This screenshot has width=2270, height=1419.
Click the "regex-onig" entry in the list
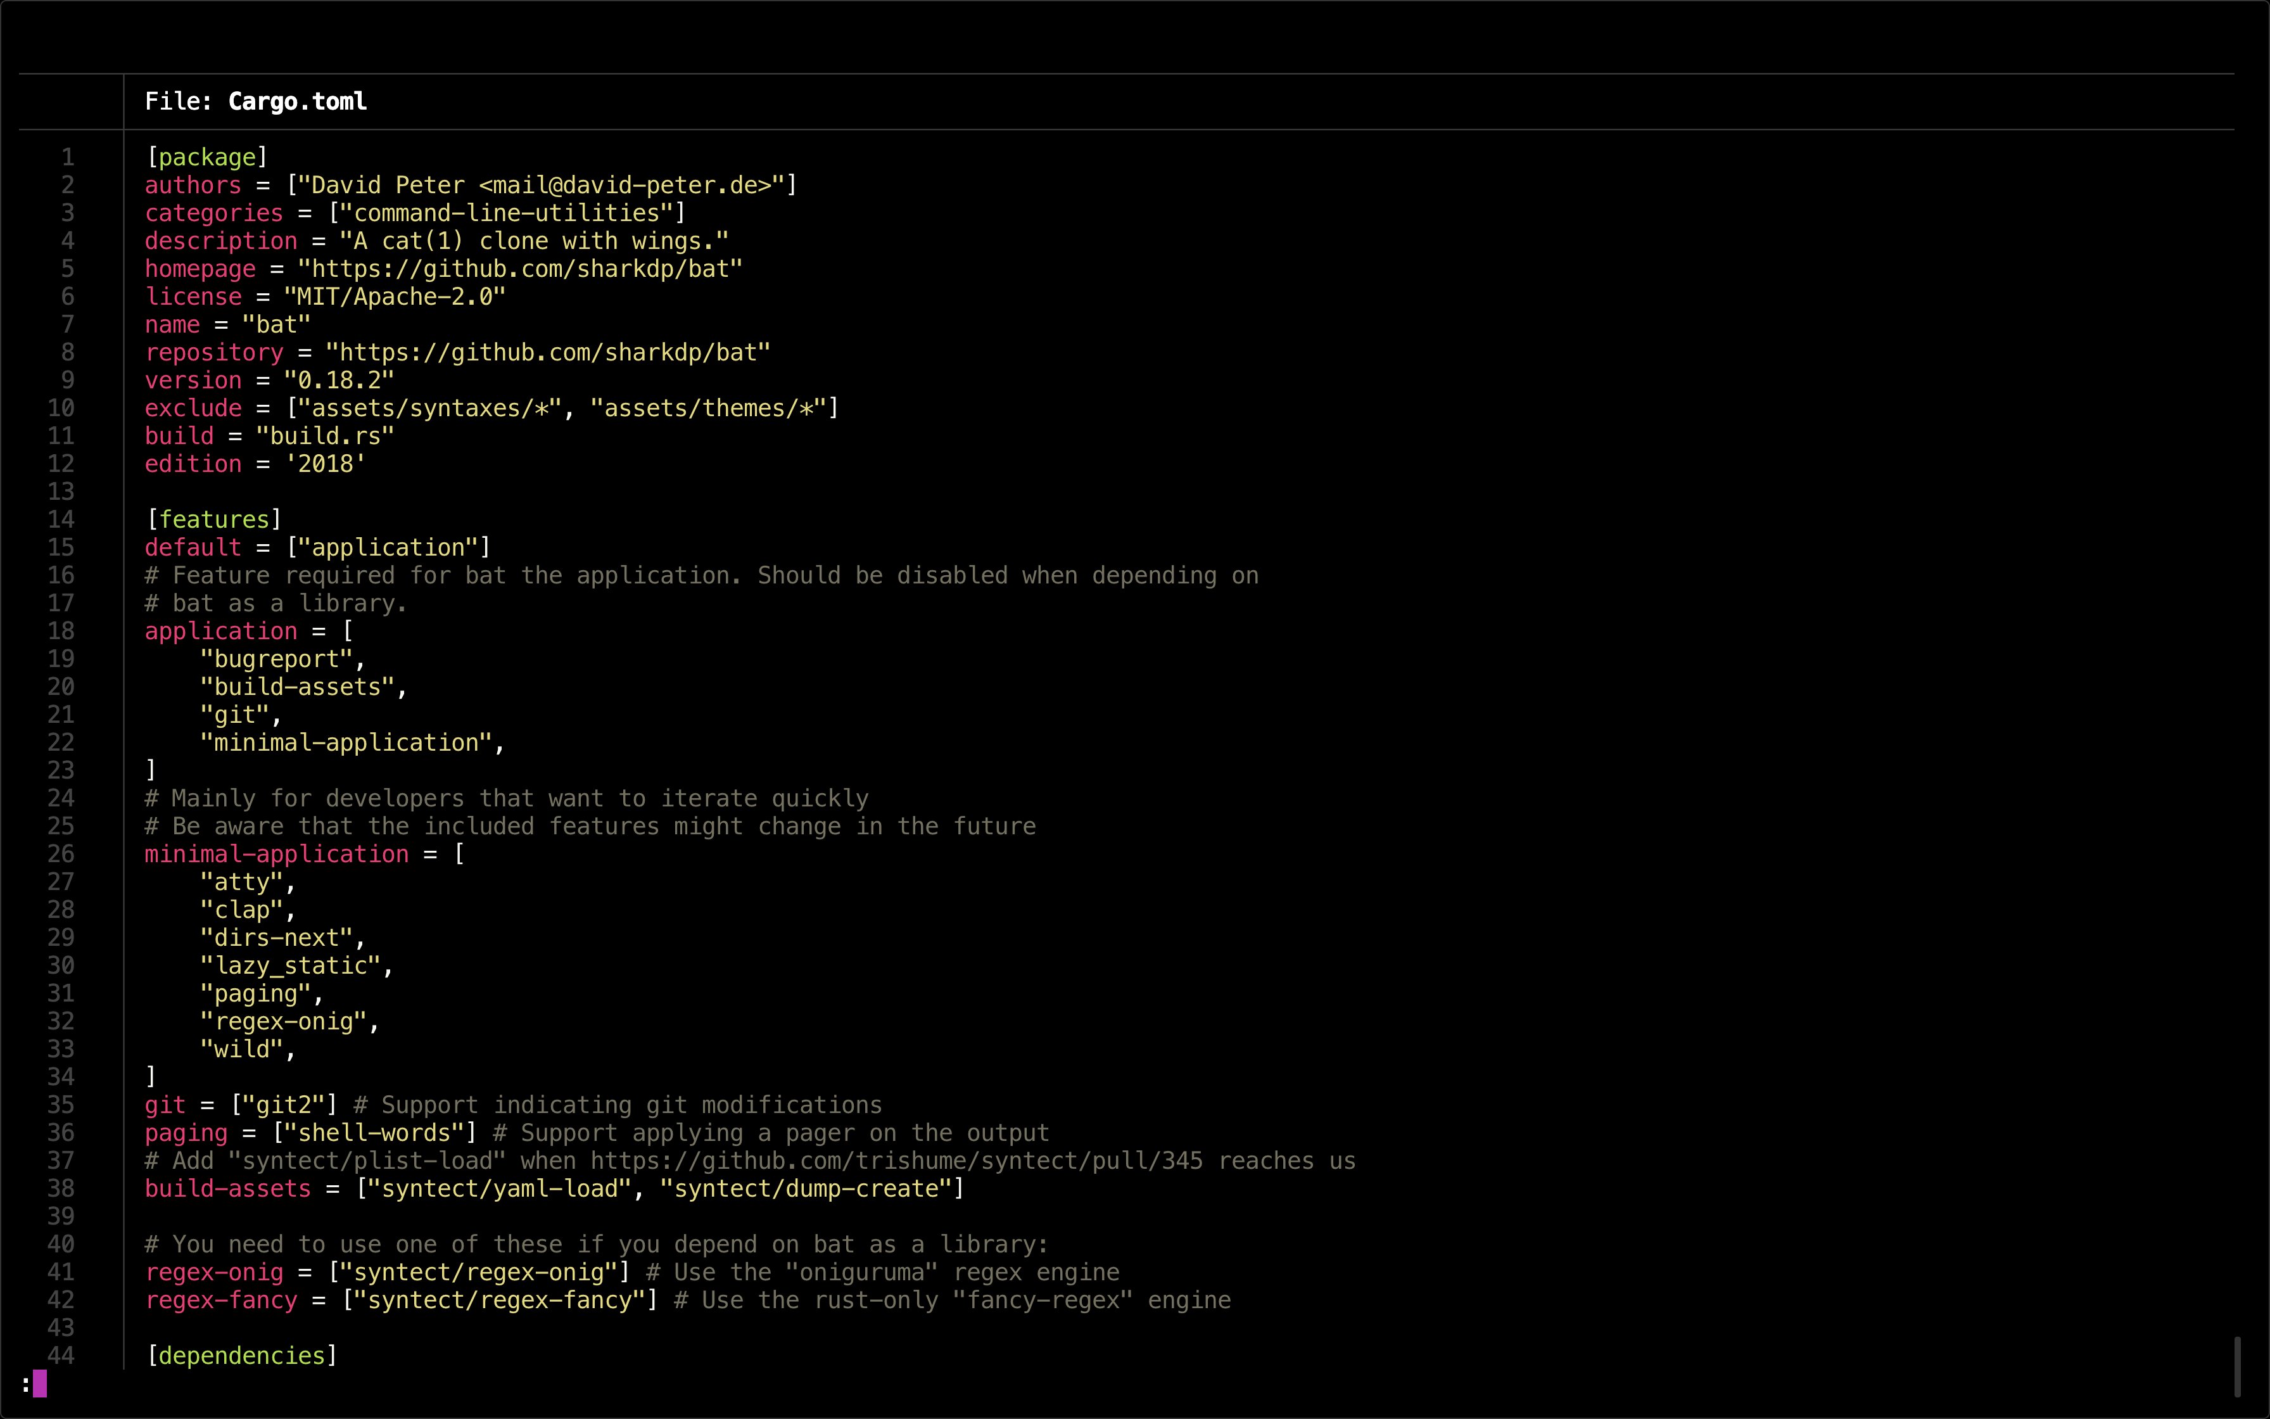point(282,1021)
